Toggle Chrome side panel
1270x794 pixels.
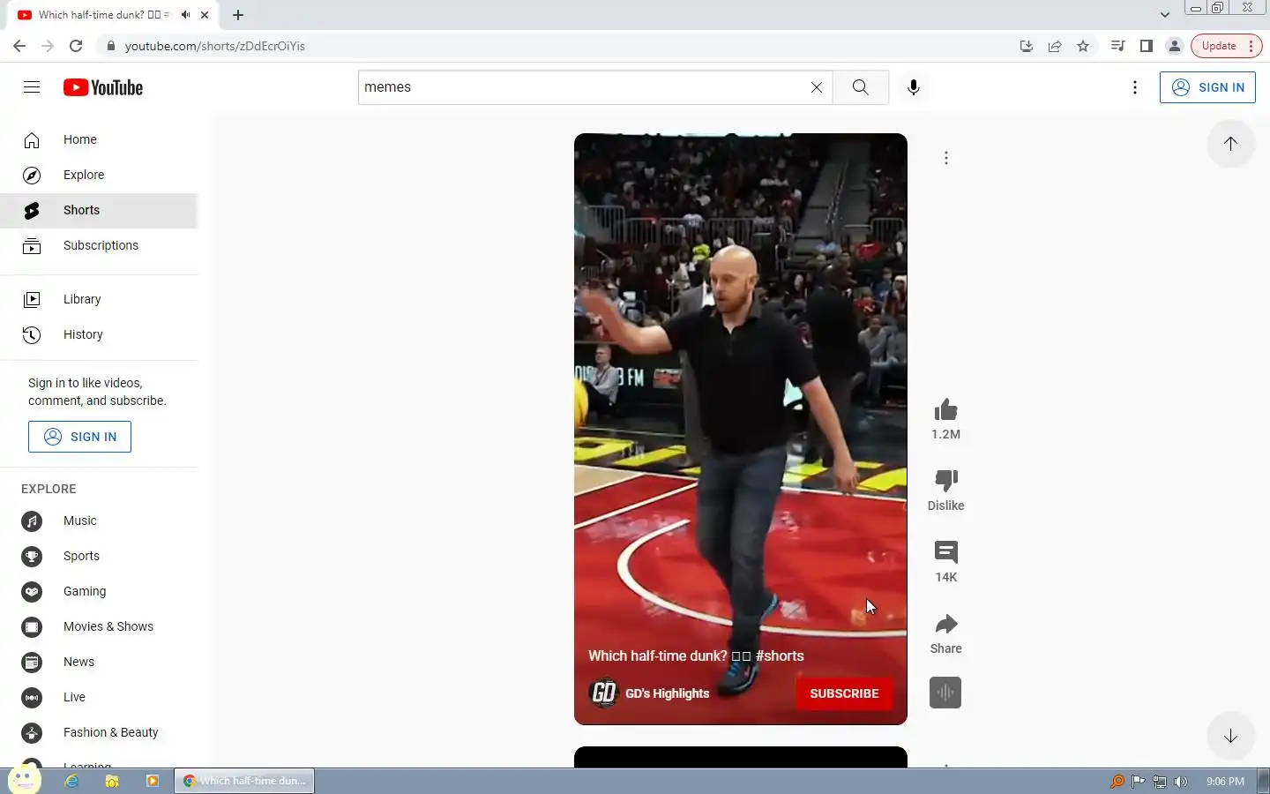[x=1147, y=46]
